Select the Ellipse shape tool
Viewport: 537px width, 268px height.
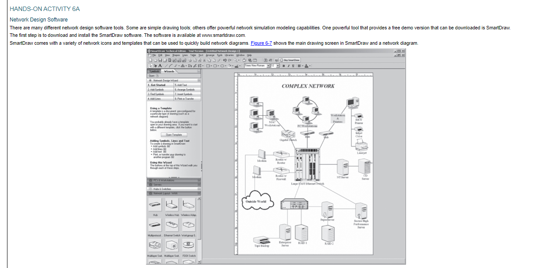pyautogui.click(x=222, y=66)
